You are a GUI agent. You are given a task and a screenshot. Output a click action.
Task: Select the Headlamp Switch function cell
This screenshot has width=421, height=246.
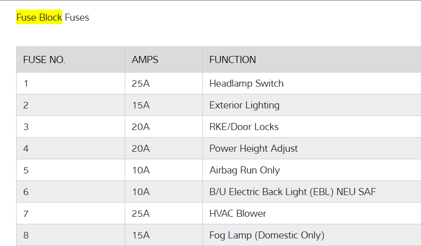coord(246,84)
